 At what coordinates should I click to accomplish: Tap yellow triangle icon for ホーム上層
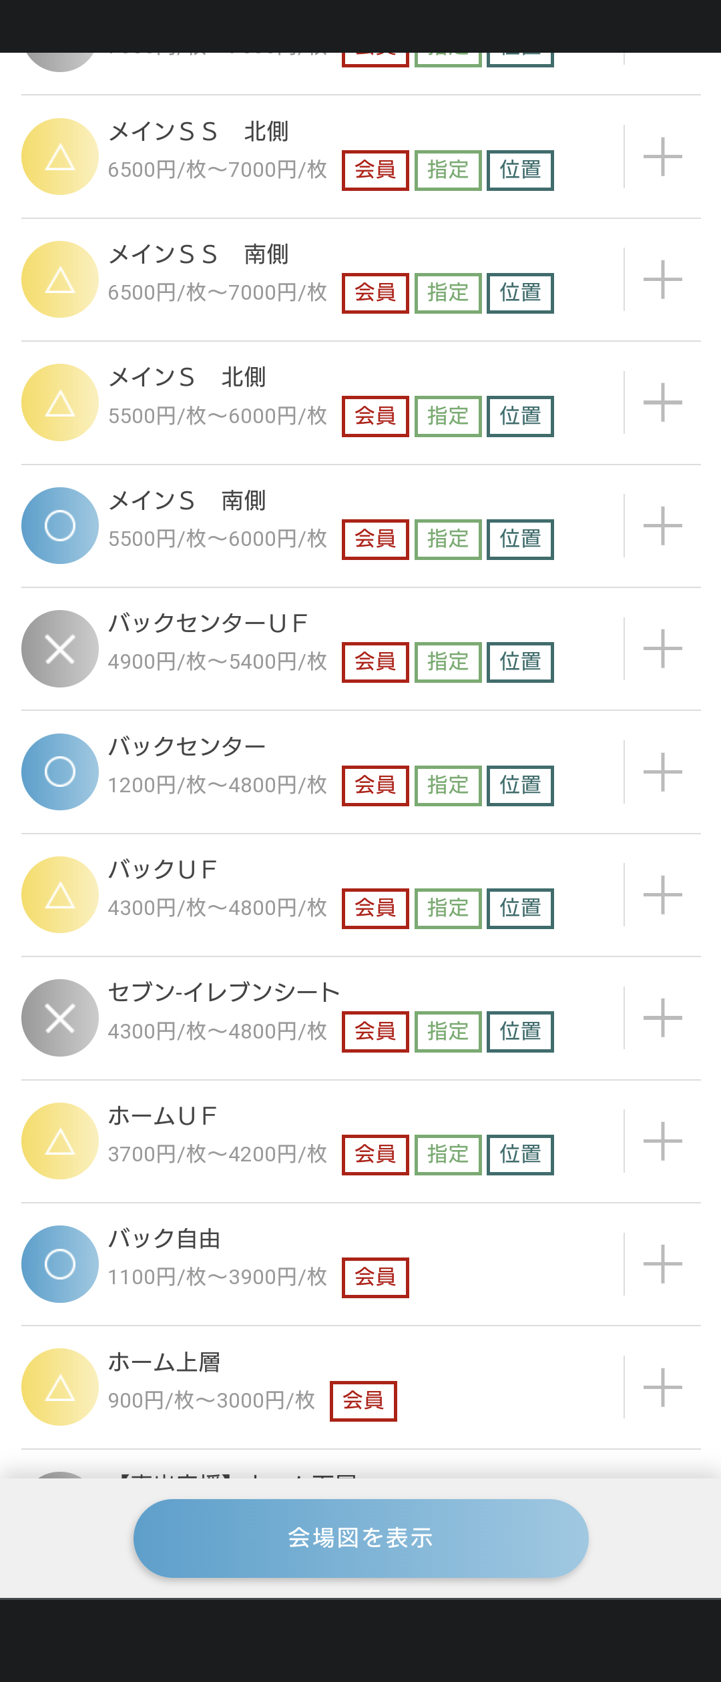[x=60, y=1387]
